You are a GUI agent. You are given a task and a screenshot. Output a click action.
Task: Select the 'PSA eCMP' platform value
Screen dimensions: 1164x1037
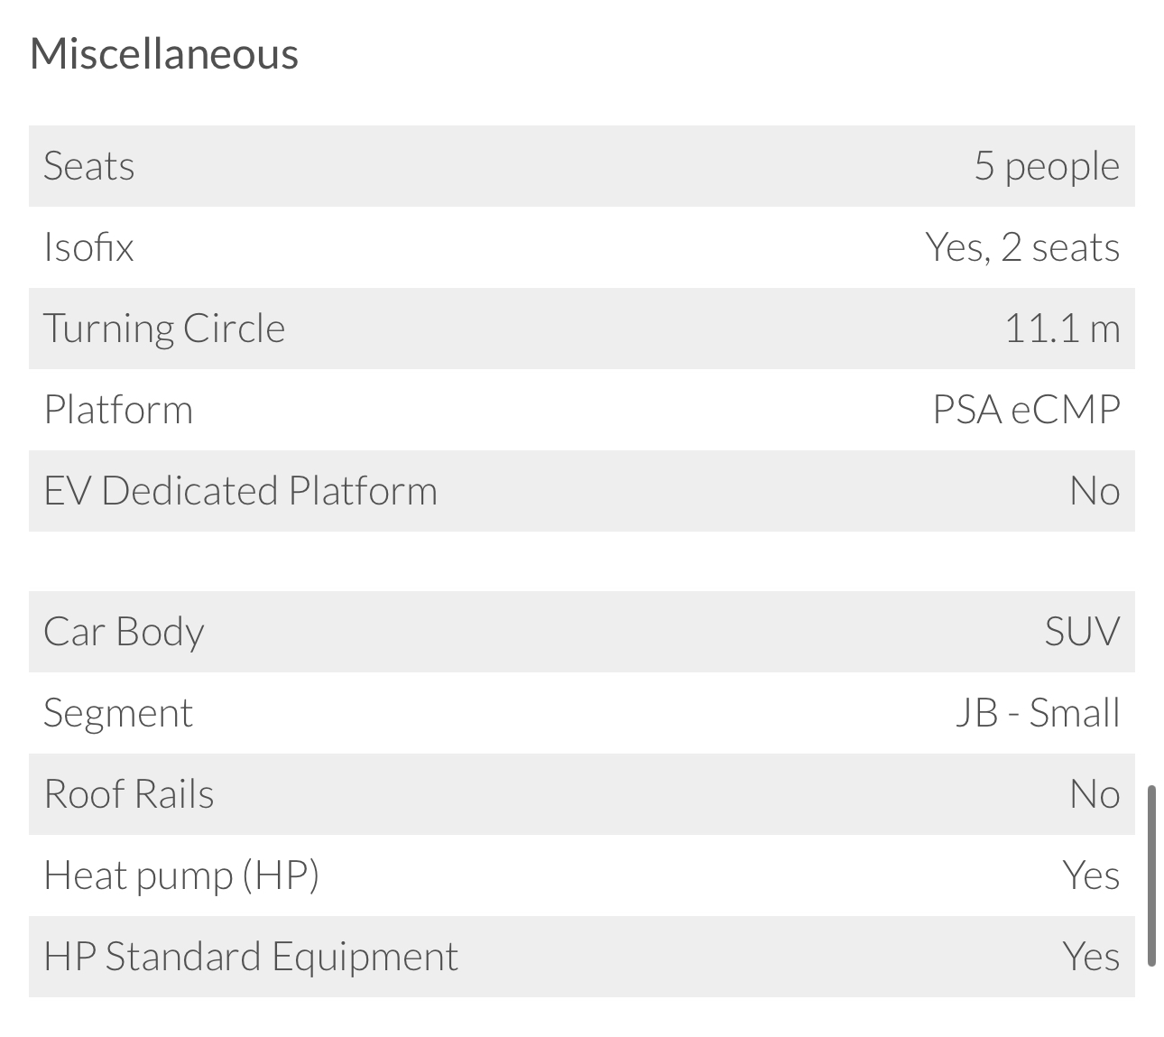coord(1026,410)
